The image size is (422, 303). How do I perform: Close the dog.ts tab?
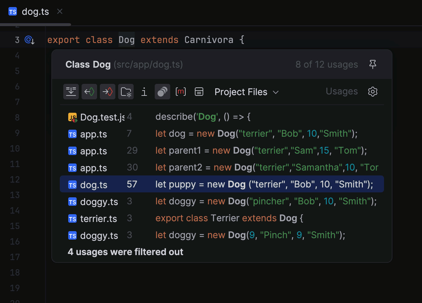[59, 11]
